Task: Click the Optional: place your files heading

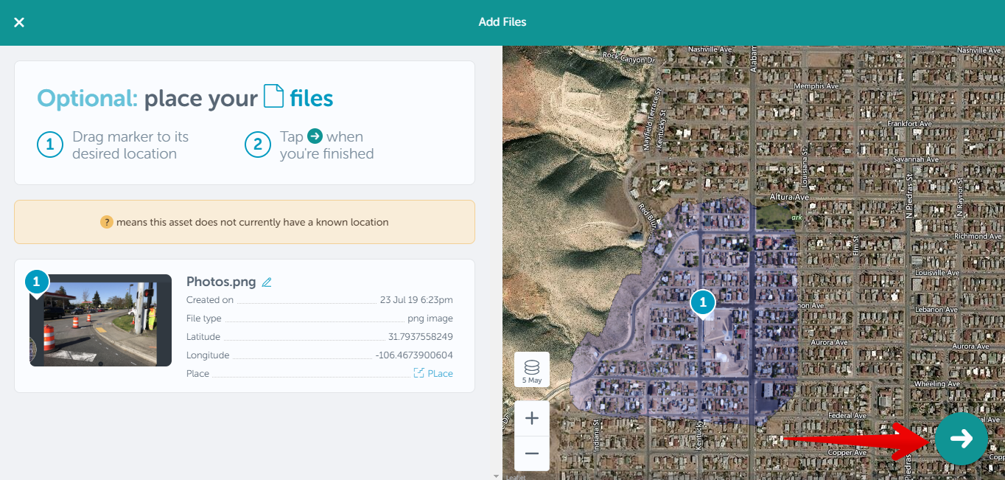Action: (x=185, y=98)
